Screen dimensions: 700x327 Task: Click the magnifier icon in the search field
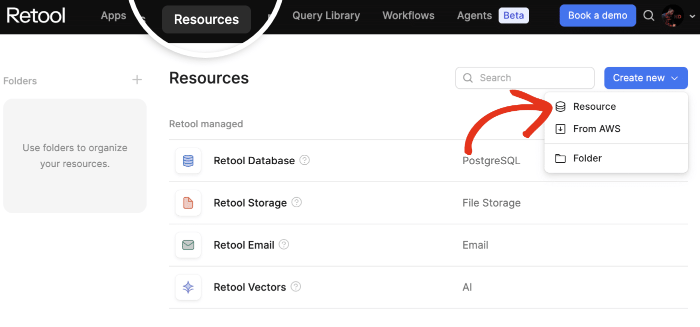(x=468, y=78)
